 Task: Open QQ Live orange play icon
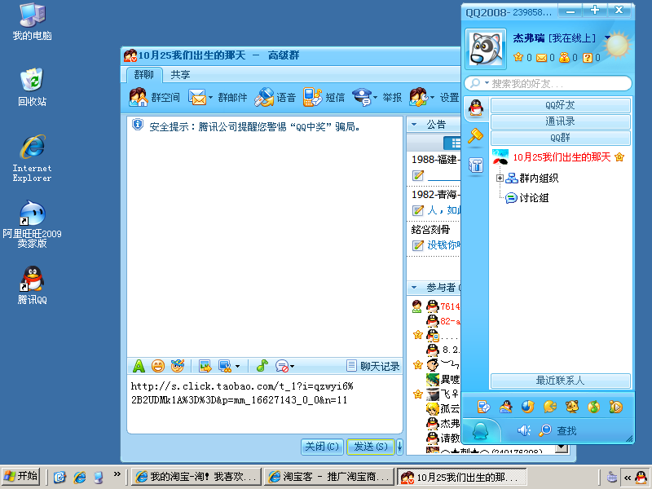[616, 407]
